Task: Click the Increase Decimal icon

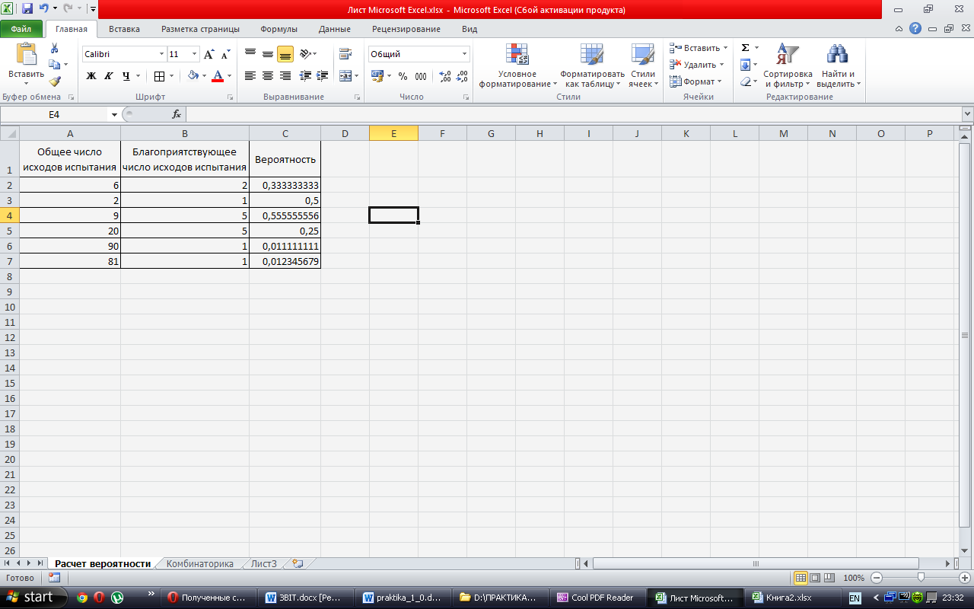Action: tap(445, 76)
